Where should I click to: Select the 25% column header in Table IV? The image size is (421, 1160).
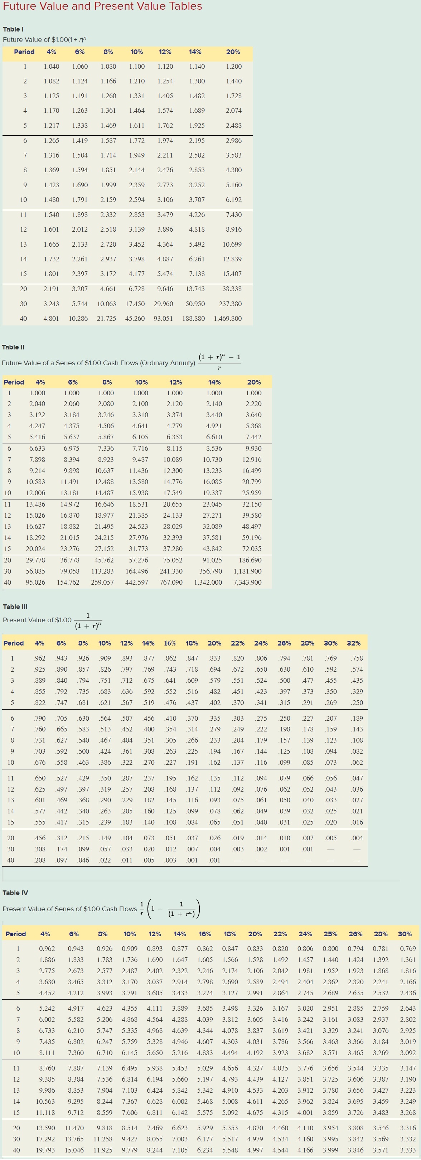pos(330,934)
